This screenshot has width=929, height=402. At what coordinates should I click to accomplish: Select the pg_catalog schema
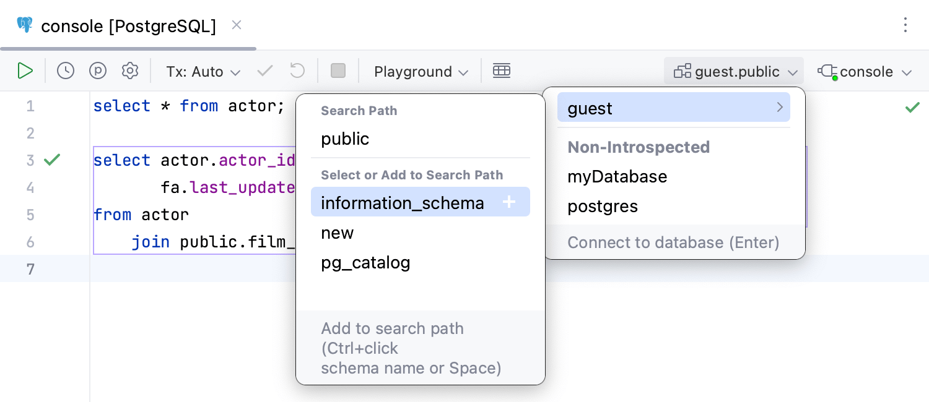[365, 262]
